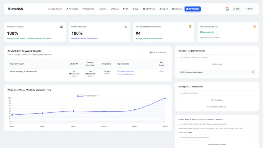Screen dimensions: 263x148
Task: Click the trophy icon on Avg Recommendation Rank card
Action: [x=190, y=27]
